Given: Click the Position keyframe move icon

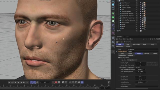Looking at the screenshot, I should (70, 82).
